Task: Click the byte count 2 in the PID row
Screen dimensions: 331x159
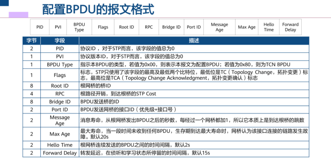Action: [32, 49]
